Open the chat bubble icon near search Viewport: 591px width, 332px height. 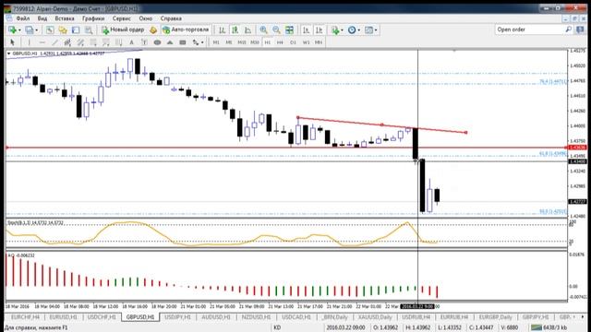(580, 30)
